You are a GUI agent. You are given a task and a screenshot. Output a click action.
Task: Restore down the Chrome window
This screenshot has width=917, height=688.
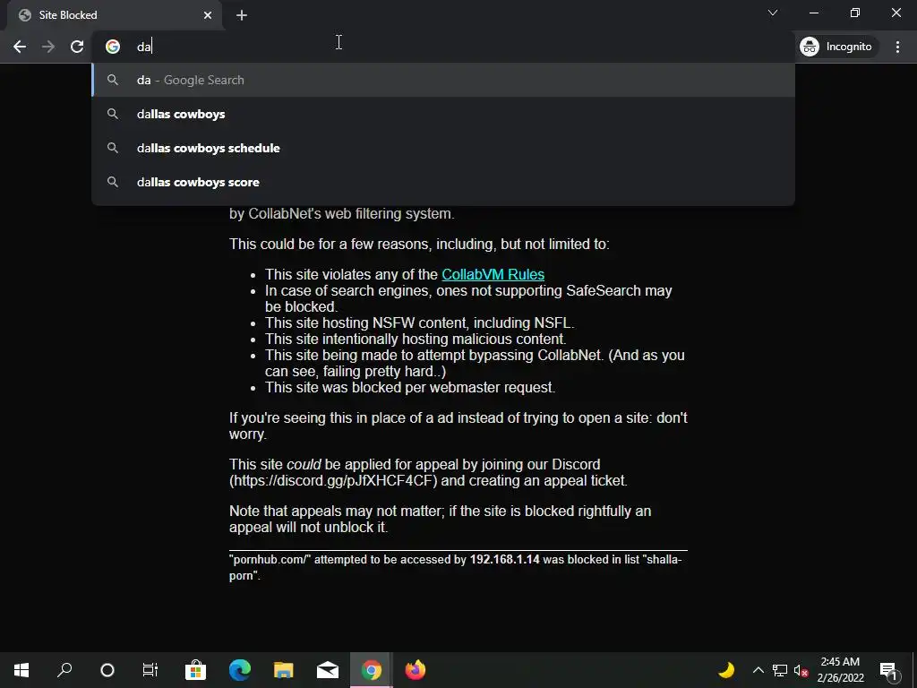point(855,13)
